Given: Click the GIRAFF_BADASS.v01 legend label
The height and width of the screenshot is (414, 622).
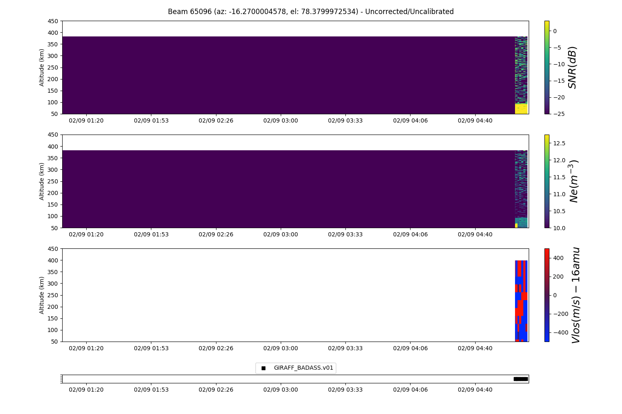Looking at the screenshot, I should click(304, 368).
